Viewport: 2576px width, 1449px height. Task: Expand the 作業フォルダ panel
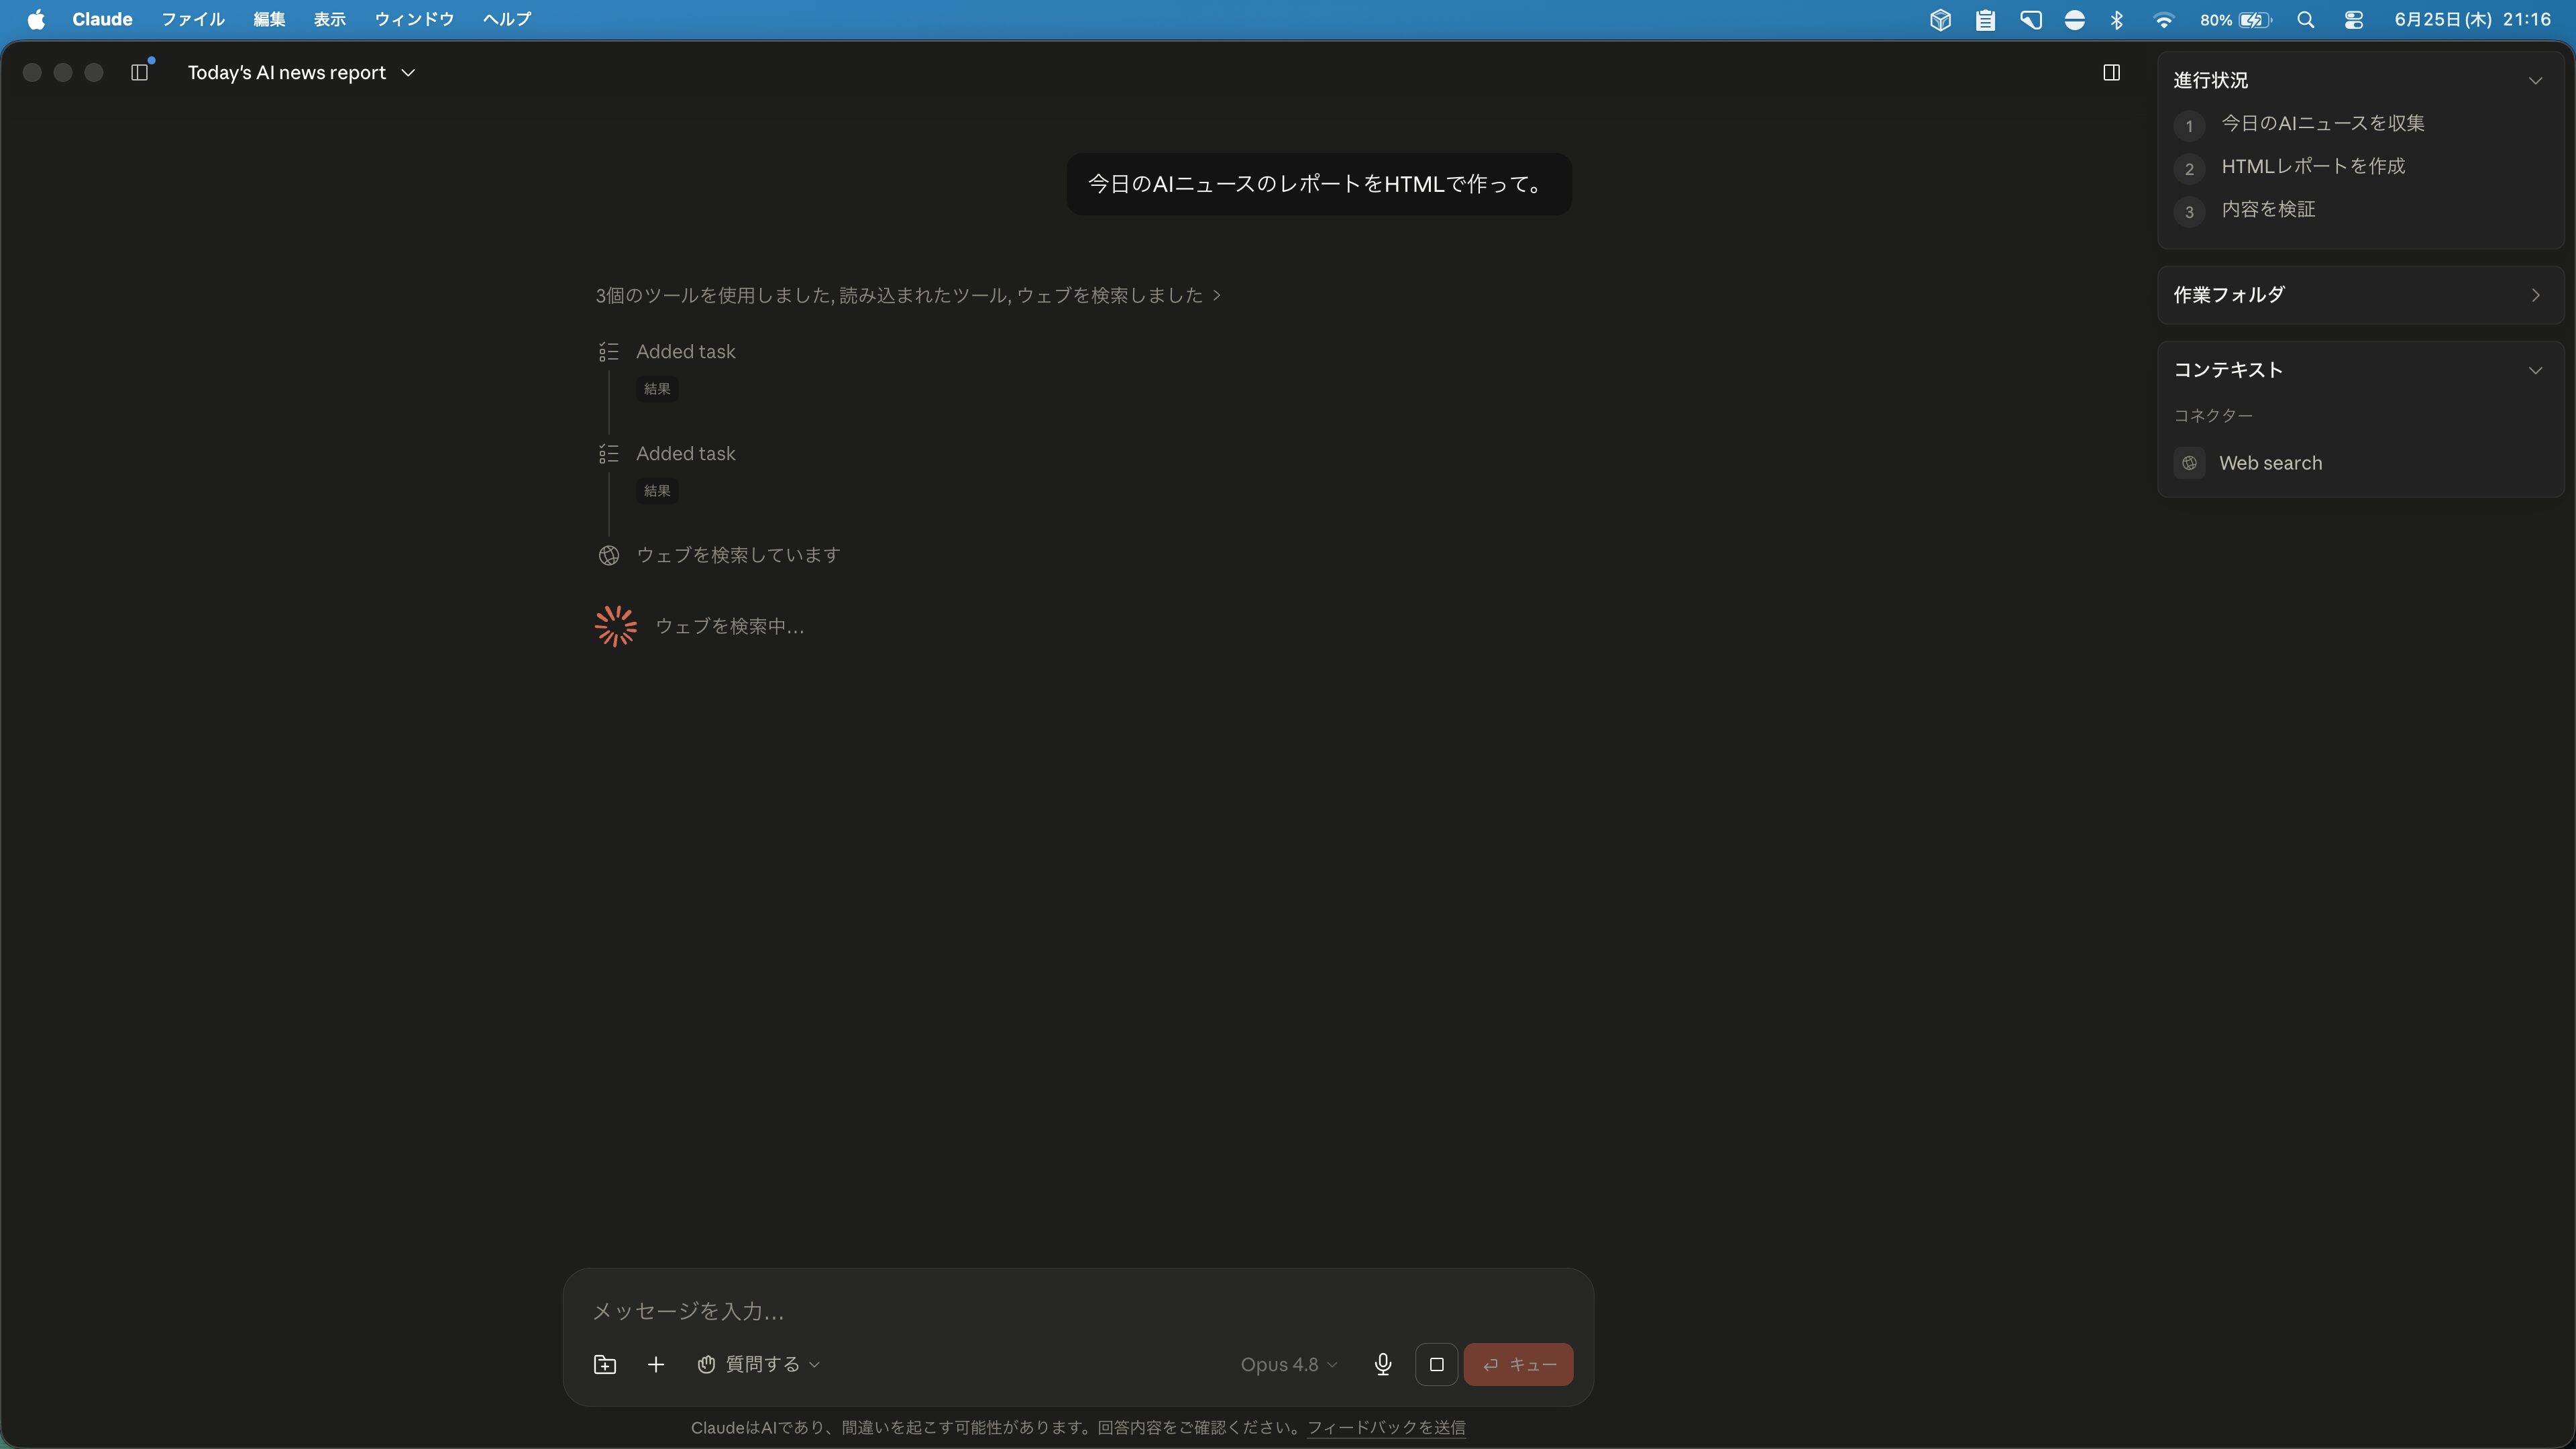(x=2361, y=295)
